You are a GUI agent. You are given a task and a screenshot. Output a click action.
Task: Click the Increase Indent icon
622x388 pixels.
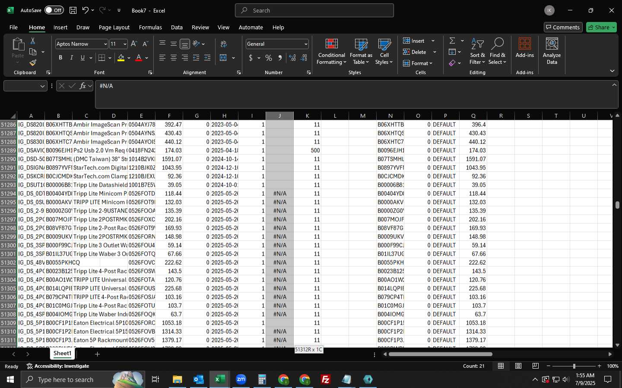pyautogui.click(x=207, y=58)
